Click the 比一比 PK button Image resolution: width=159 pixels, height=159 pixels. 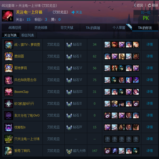pos(146,16)
